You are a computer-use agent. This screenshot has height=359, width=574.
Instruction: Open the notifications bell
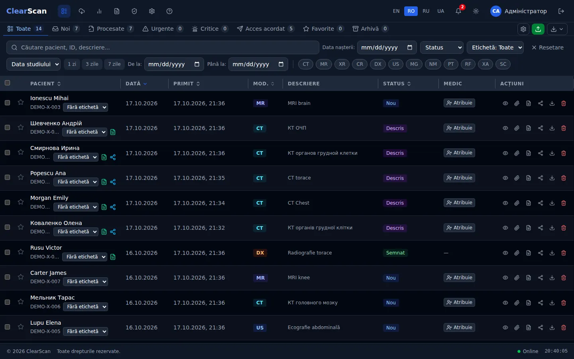pos(458,11)
